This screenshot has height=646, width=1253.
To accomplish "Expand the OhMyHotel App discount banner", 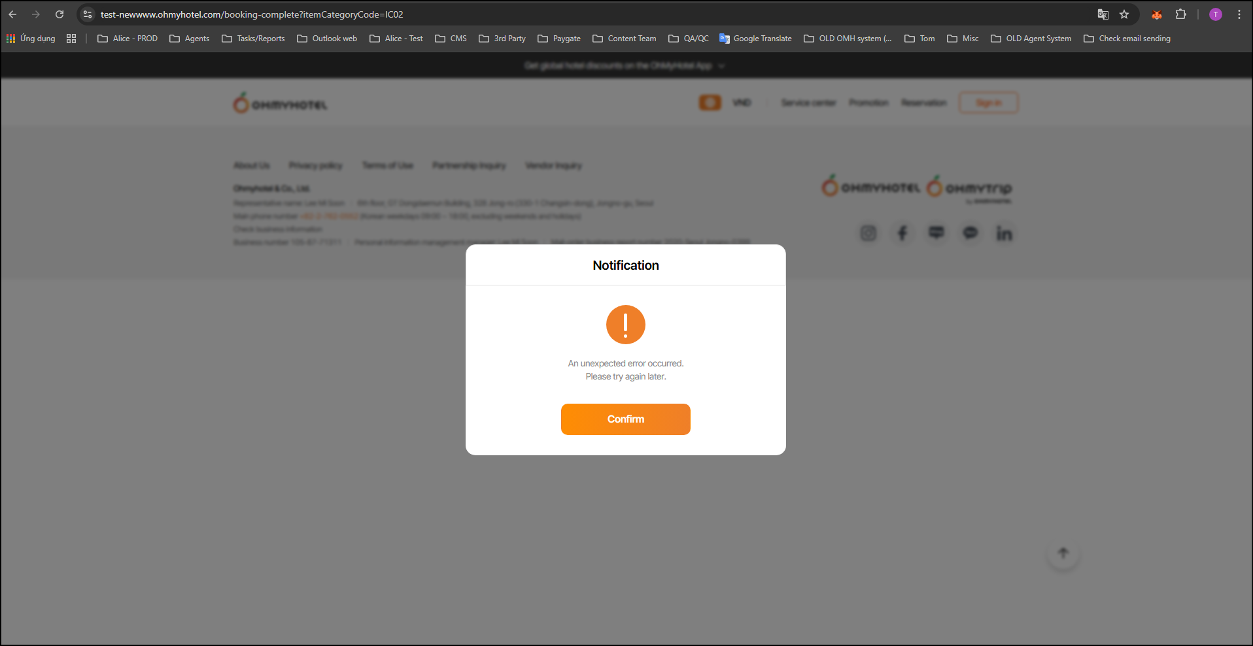I will click(x=625, y=65).
